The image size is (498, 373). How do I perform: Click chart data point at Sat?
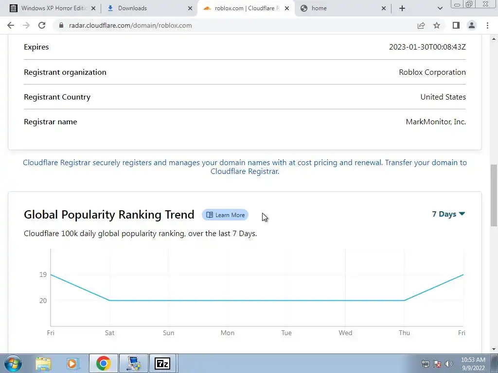pyautogui.click(x=109, y=300)
